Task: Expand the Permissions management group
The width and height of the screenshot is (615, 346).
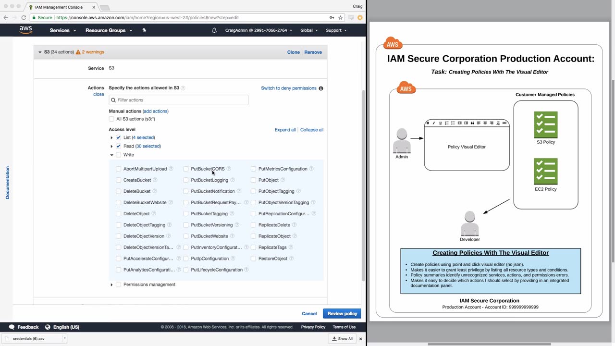Action: tap(111, 284)
